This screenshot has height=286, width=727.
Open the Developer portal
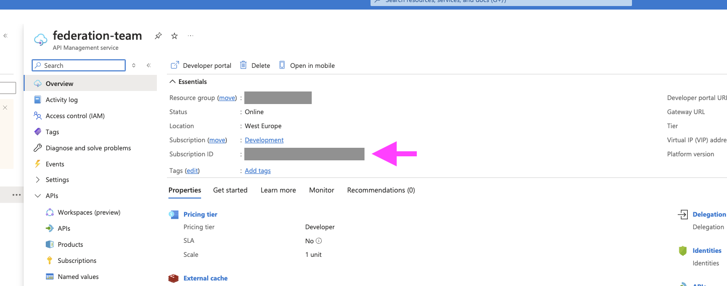pos(201,65)
